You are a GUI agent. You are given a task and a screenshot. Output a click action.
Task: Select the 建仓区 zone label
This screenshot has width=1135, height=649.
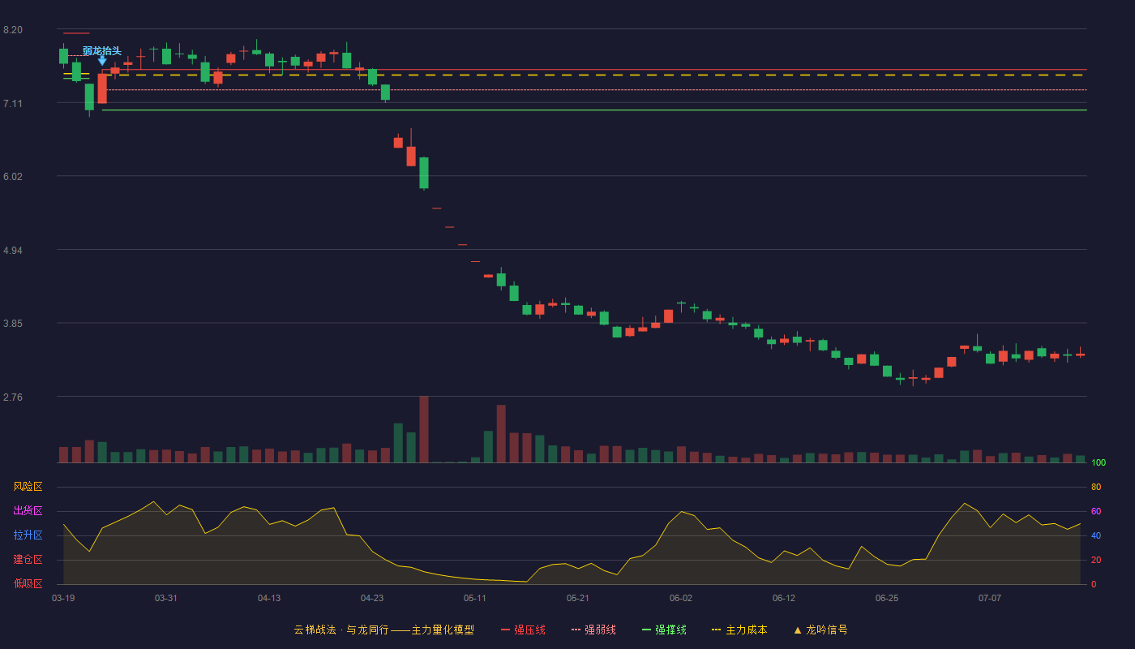pos(28,560)
